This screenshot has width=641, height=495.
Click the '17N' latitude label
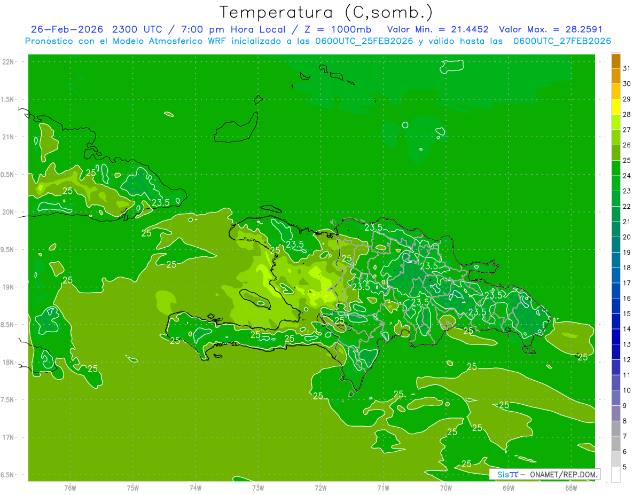pyautogui.click(x=9, y=437)
